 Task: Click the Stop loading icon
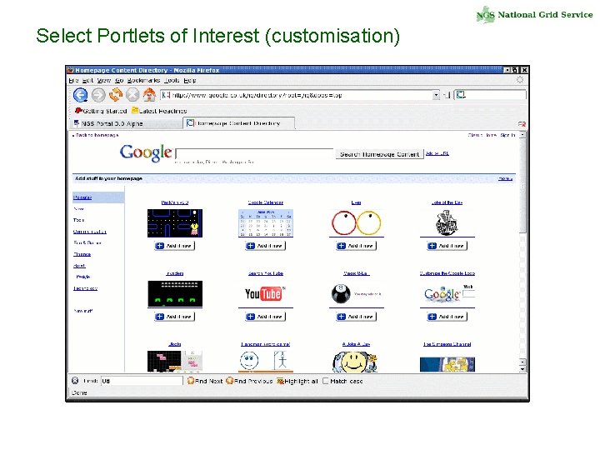pos(132,94)
